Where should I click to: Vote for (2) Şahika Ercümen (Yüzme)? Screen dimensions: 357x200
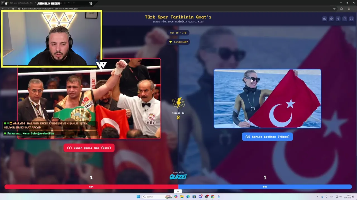[x=267, y=137]
